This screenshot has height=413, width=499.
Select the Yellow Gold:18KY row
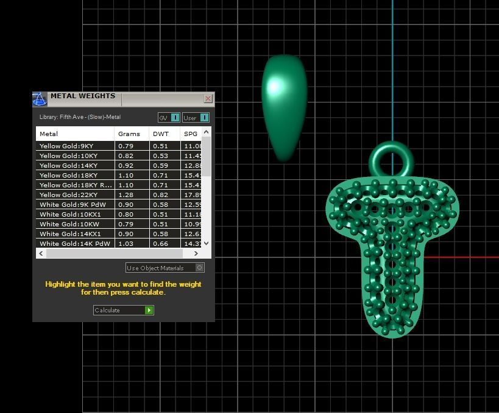[x=119, y=175]
